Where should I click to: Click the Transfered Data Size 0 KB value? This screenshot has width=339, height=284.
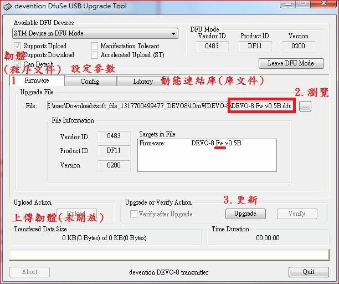click(x=104, y=238)
